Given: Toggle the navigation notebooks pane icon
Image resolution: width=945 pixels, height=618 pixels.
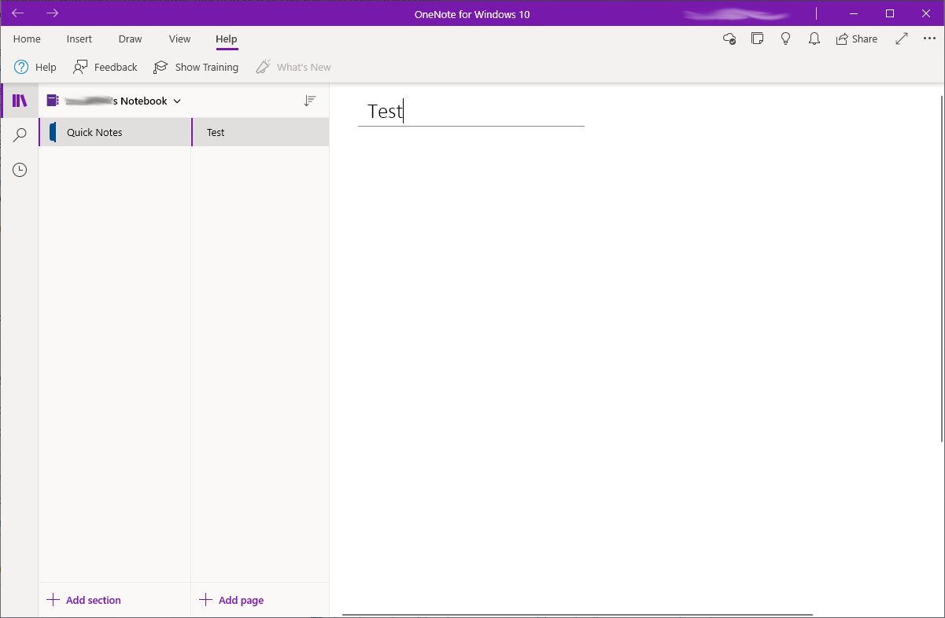Looking at the screenshot, I should [20, 101].
